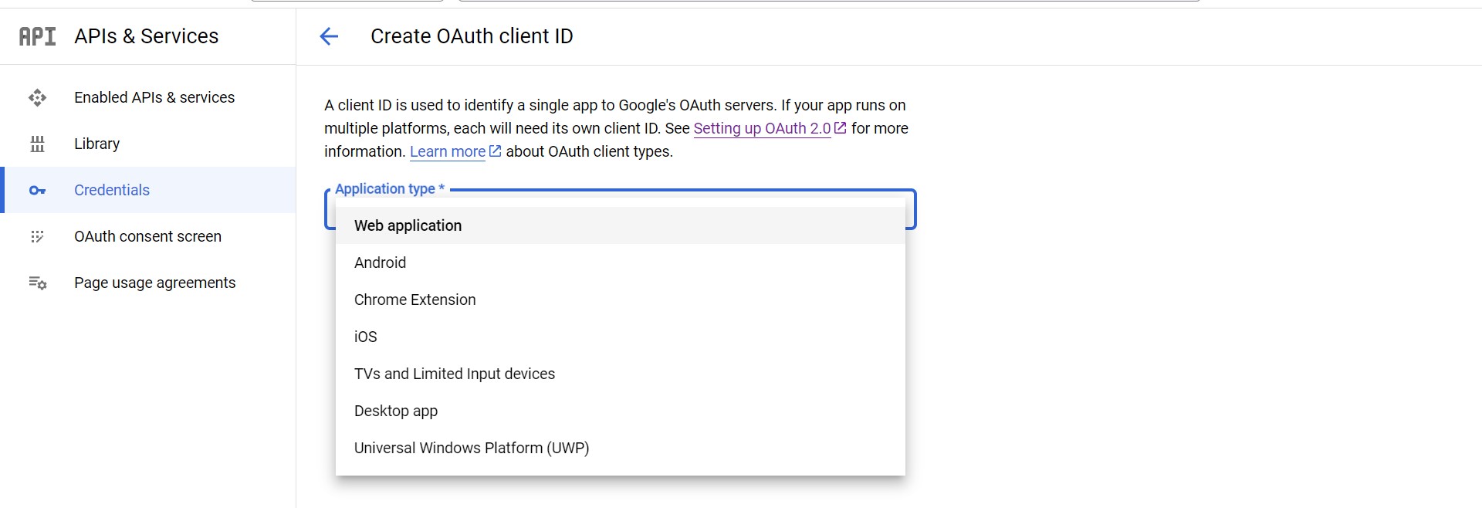Open Page usage agreements
This screenshot has height=508, width=1482.
(x=148, y=283)
